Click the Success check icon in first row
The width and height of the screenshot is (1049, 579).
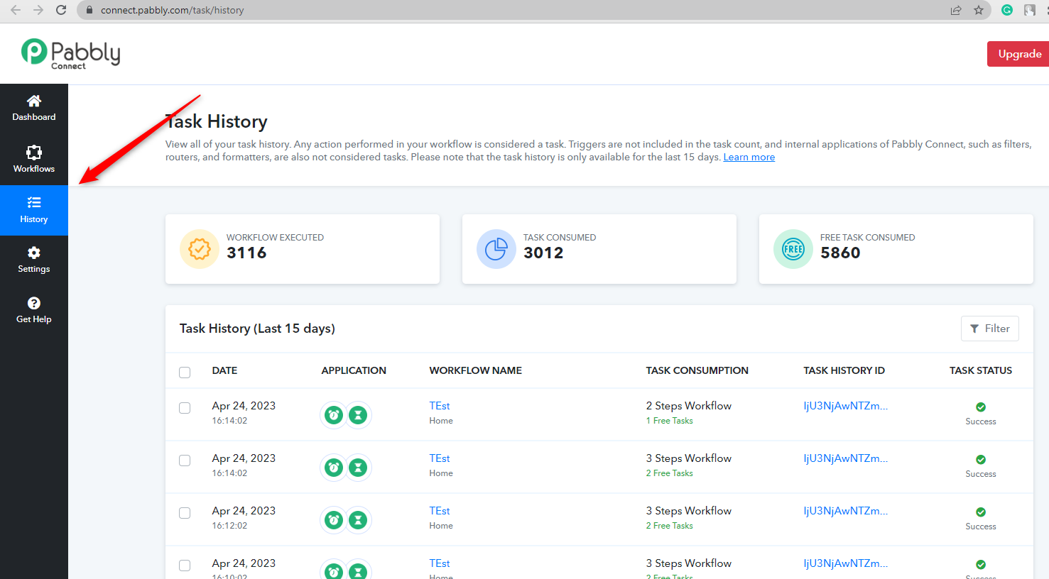(981, 407)
